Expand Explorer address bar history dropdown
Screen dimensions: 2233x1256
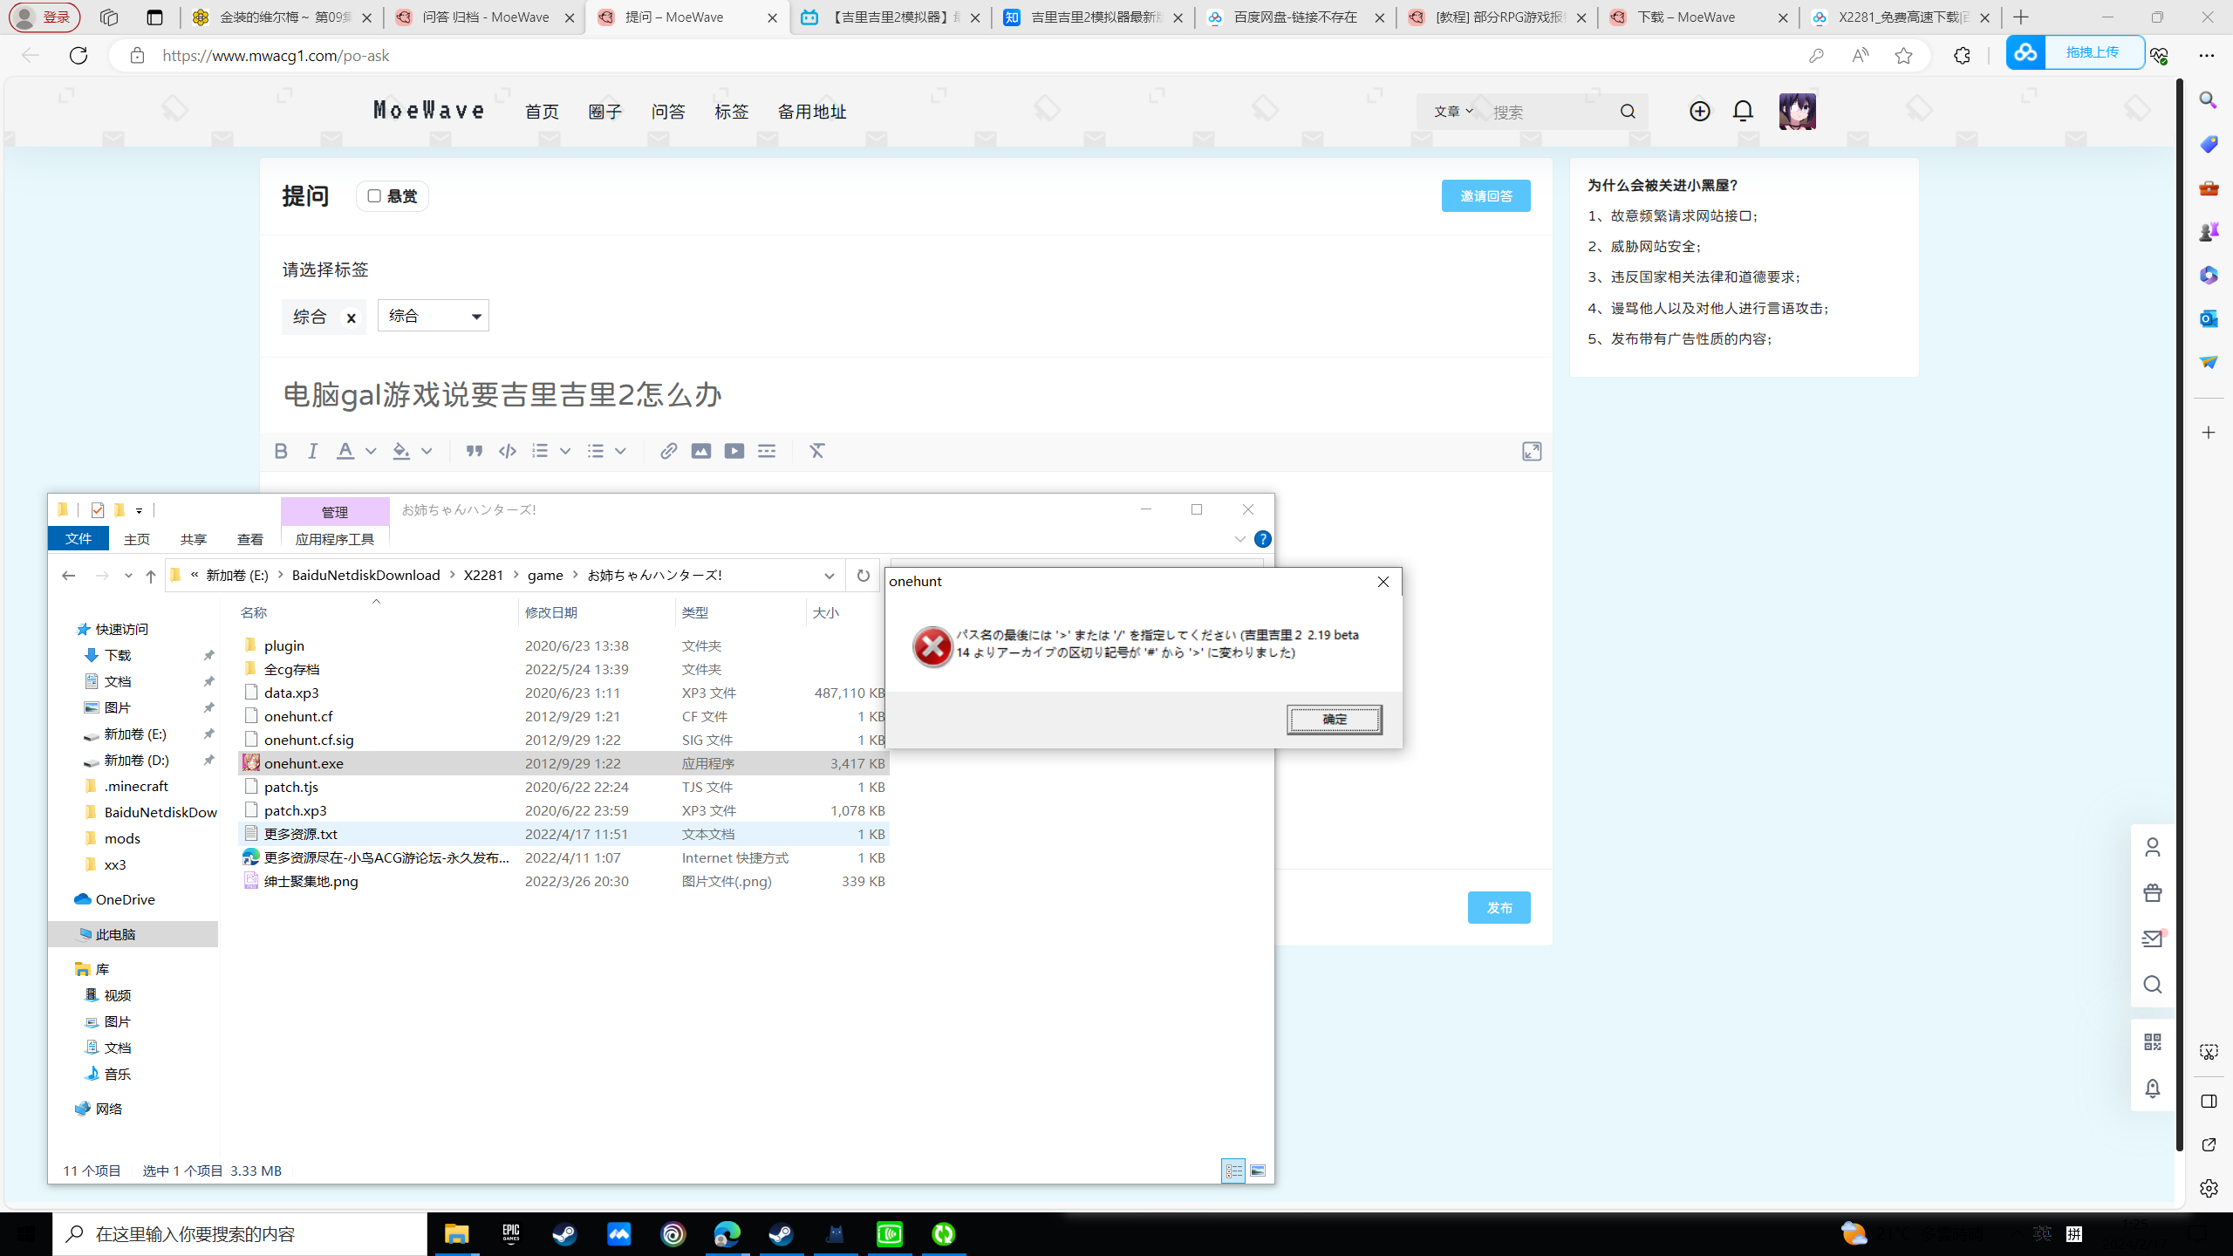click(829, 576)
